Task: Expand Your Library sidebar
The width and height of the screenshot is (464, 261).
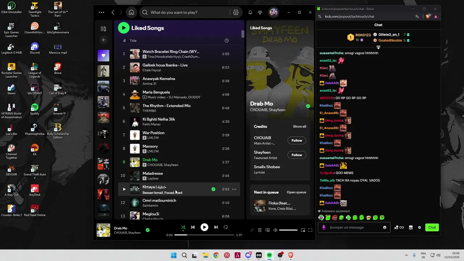Action: [x=103, y=29]
